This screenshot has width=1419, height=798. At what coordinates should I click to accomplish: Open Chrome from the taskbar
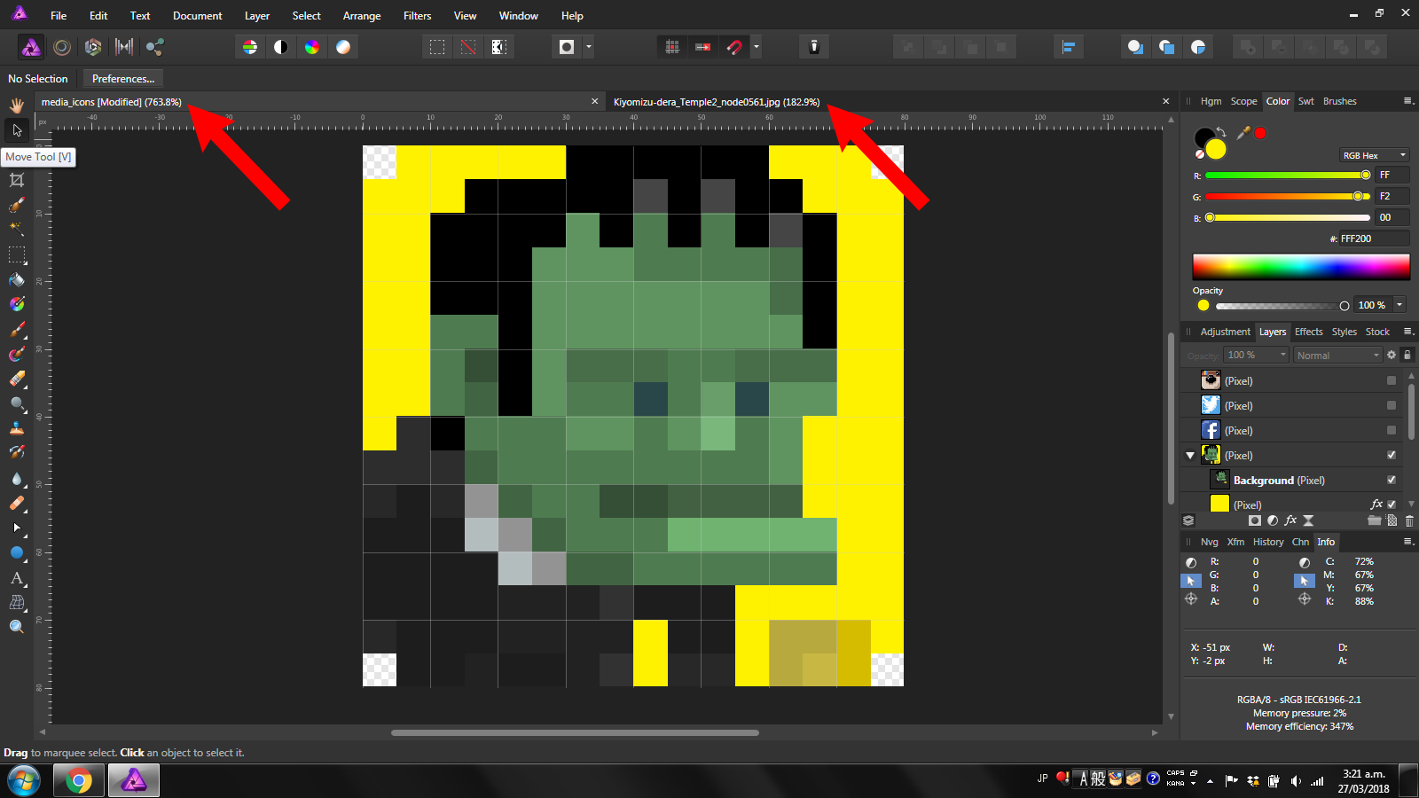[x=78, y=781]
